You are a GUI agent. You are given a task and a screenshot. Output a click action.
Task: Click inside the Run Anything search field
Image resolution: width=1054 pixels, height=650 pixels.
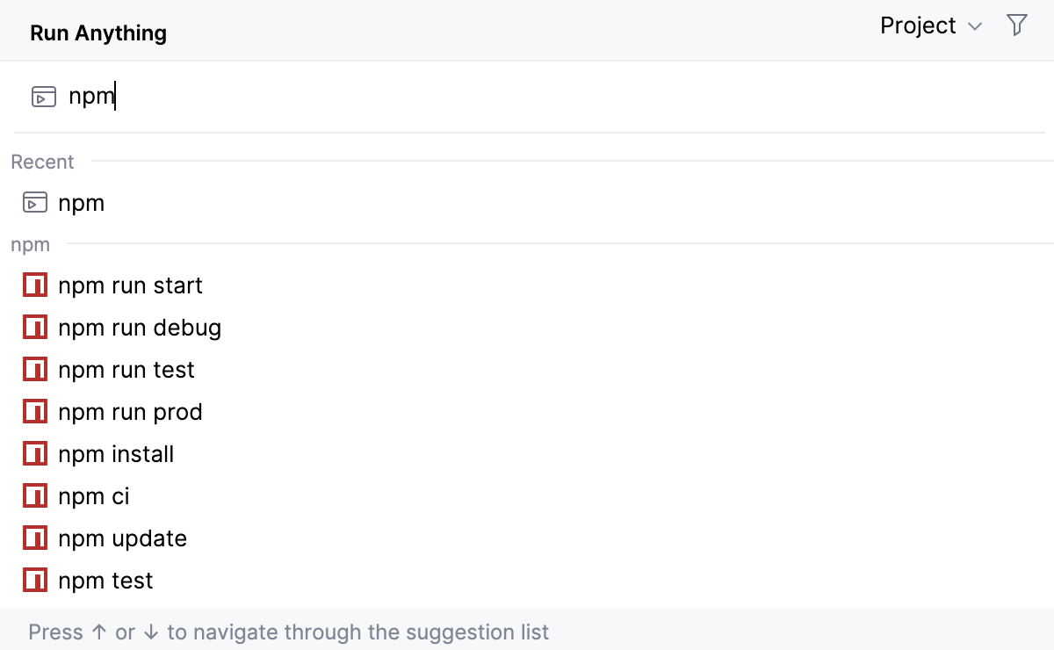click(263, 97)
